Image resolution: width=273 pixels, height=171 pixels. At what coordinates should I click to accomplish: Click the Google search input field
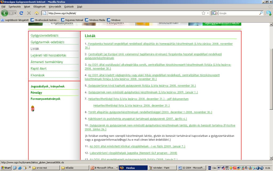point(239,13)
